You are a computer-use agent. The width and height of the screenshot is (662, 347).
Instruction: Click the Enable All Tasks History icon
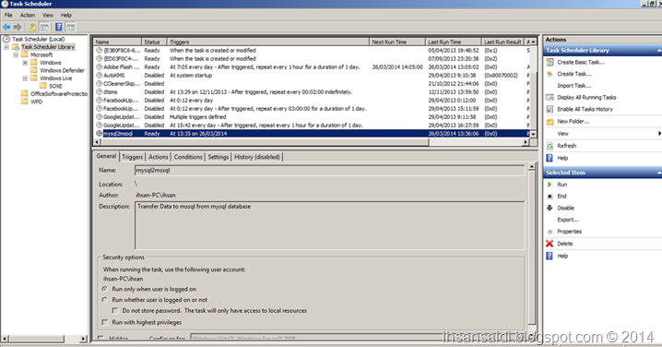pyautogui.click(x=550, y=109)
